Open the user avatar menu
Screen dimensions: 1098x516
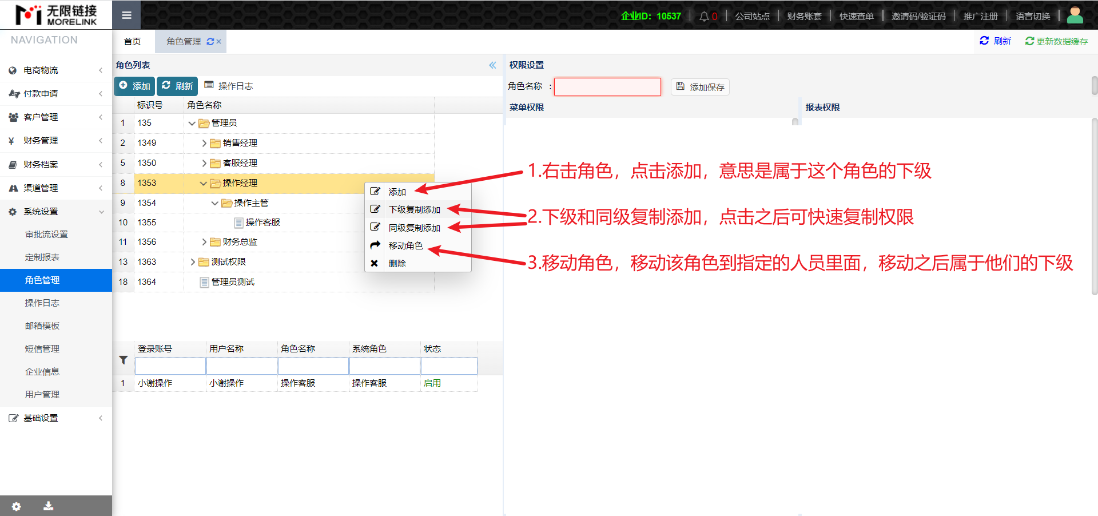coord(1075,15)
